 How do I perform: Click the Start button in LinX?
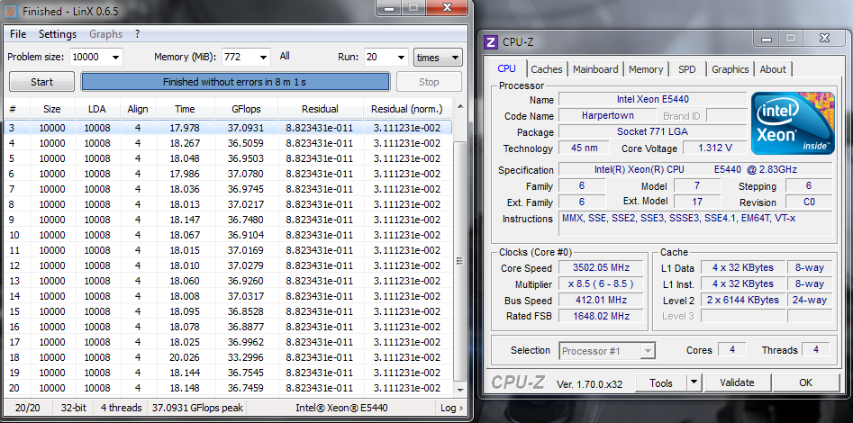42,82
